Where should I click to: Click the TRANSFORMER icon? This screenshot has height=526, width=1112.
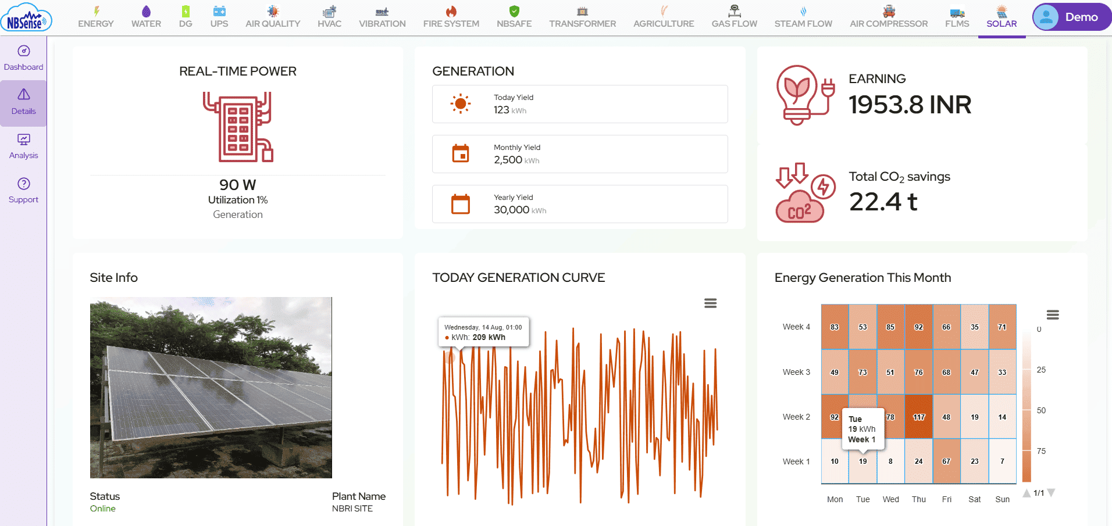582,11
